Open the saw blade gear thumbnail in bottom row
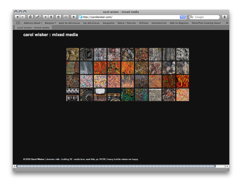This screenshot has height=187, width=242. 86,95
